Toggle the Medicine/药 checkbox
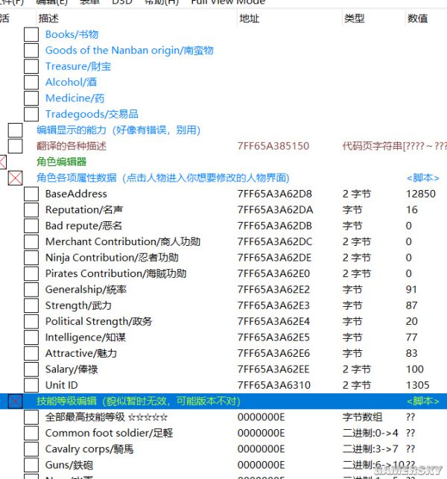The height and width of the screenshot is (479, 447). (31, 98)
